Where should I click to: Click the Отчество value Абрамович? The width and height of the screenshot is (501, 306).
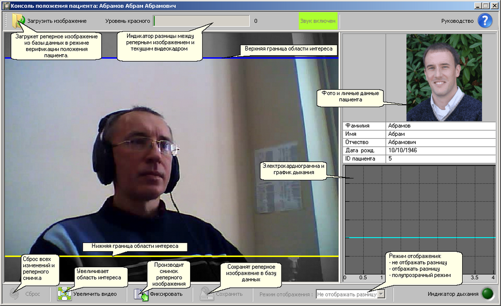coord(441,142)
